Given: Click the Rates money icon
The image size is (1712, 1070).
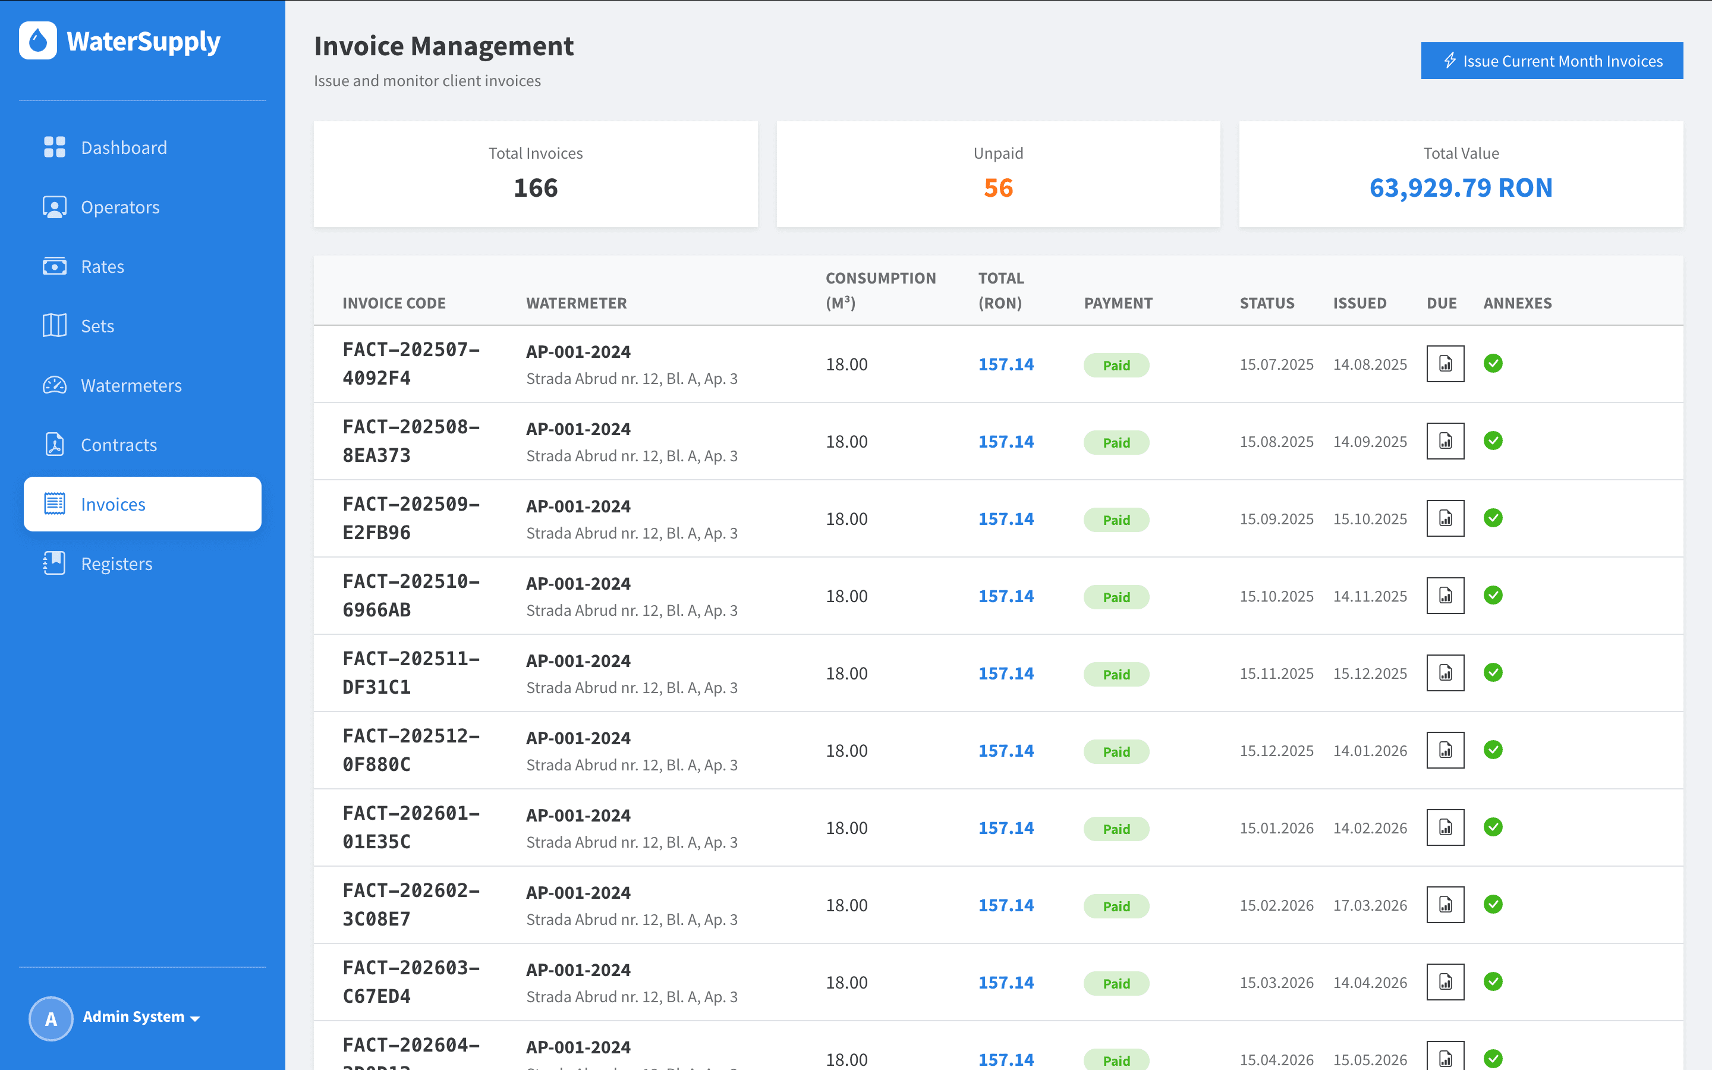Looking at the screenshot, I should [x=55, y=266].
